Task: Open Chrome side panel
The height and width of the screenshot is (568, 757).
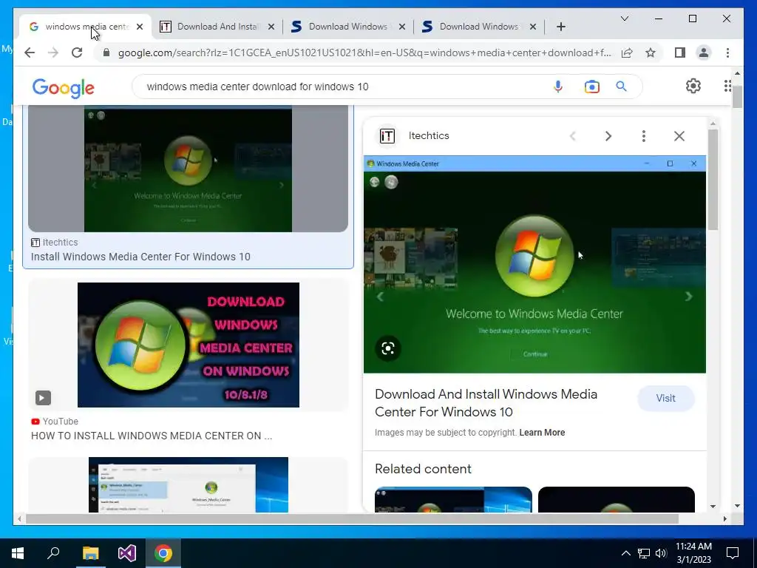Action: pyautogui.click(x=680, y=53)
